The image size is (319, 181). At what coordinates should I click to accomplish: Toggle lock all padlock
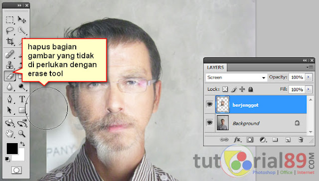[x=250, y=89]
